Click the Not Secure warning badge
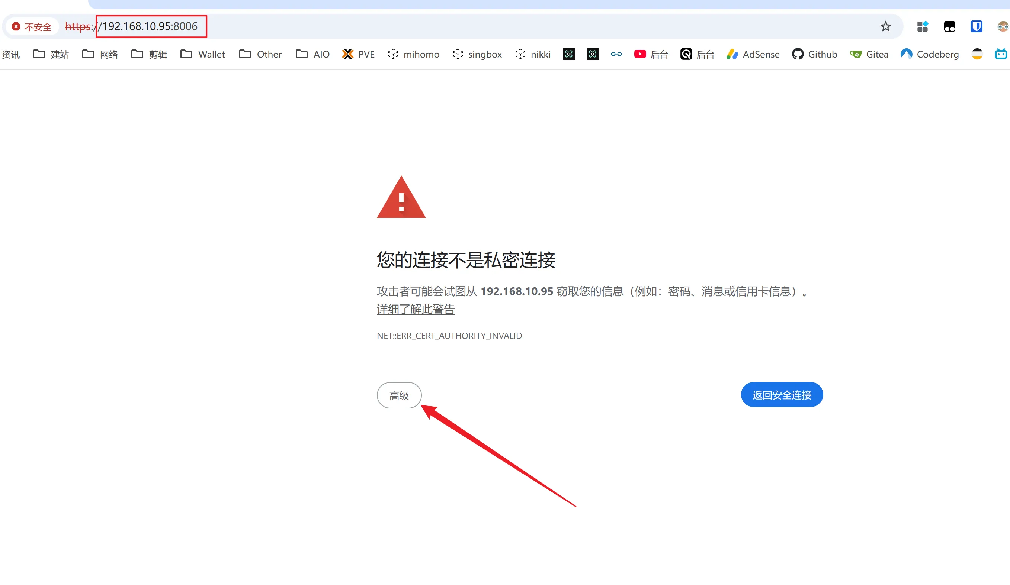 (32, 26)
